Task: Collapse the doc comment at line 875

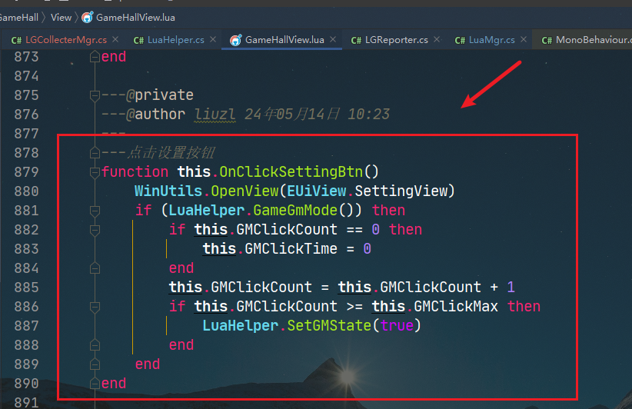Action: [95, 95]
